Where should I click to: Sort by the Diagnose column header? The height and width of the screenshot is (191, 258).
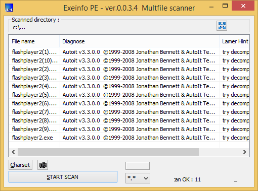click(140, 41)
